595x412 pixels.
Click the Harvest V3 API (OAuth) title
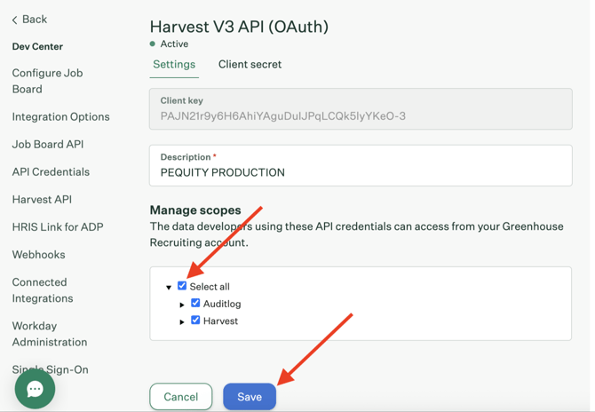(x=239, y=27)
